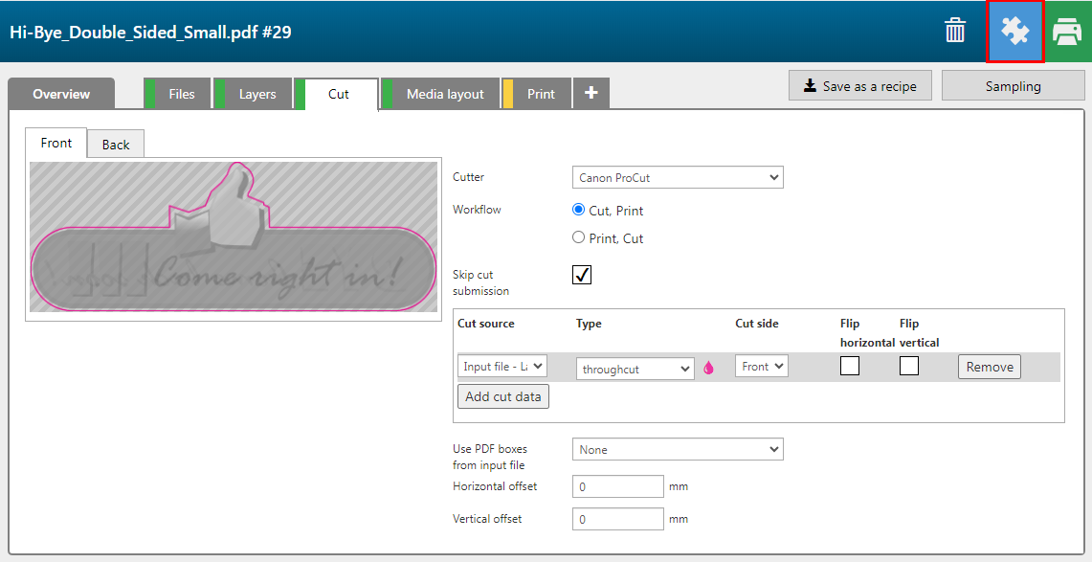
Task: Click the plus icon to add tab
Action: tap(591, 94)
